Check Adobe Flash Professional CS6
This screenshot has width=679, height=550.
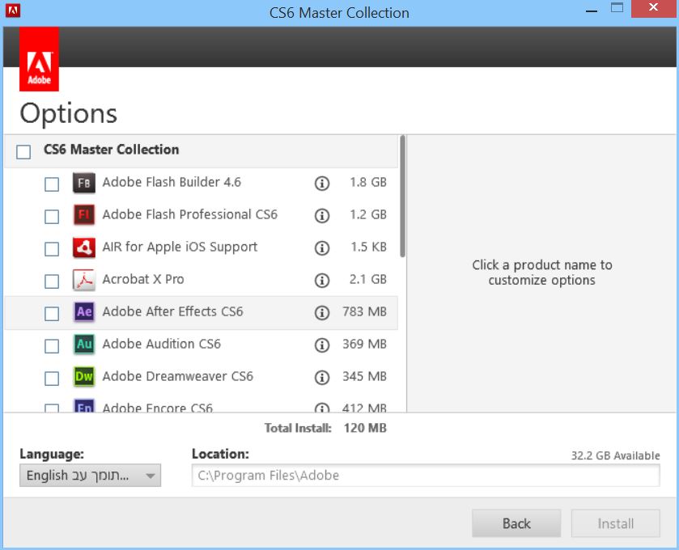pos(52,217)
